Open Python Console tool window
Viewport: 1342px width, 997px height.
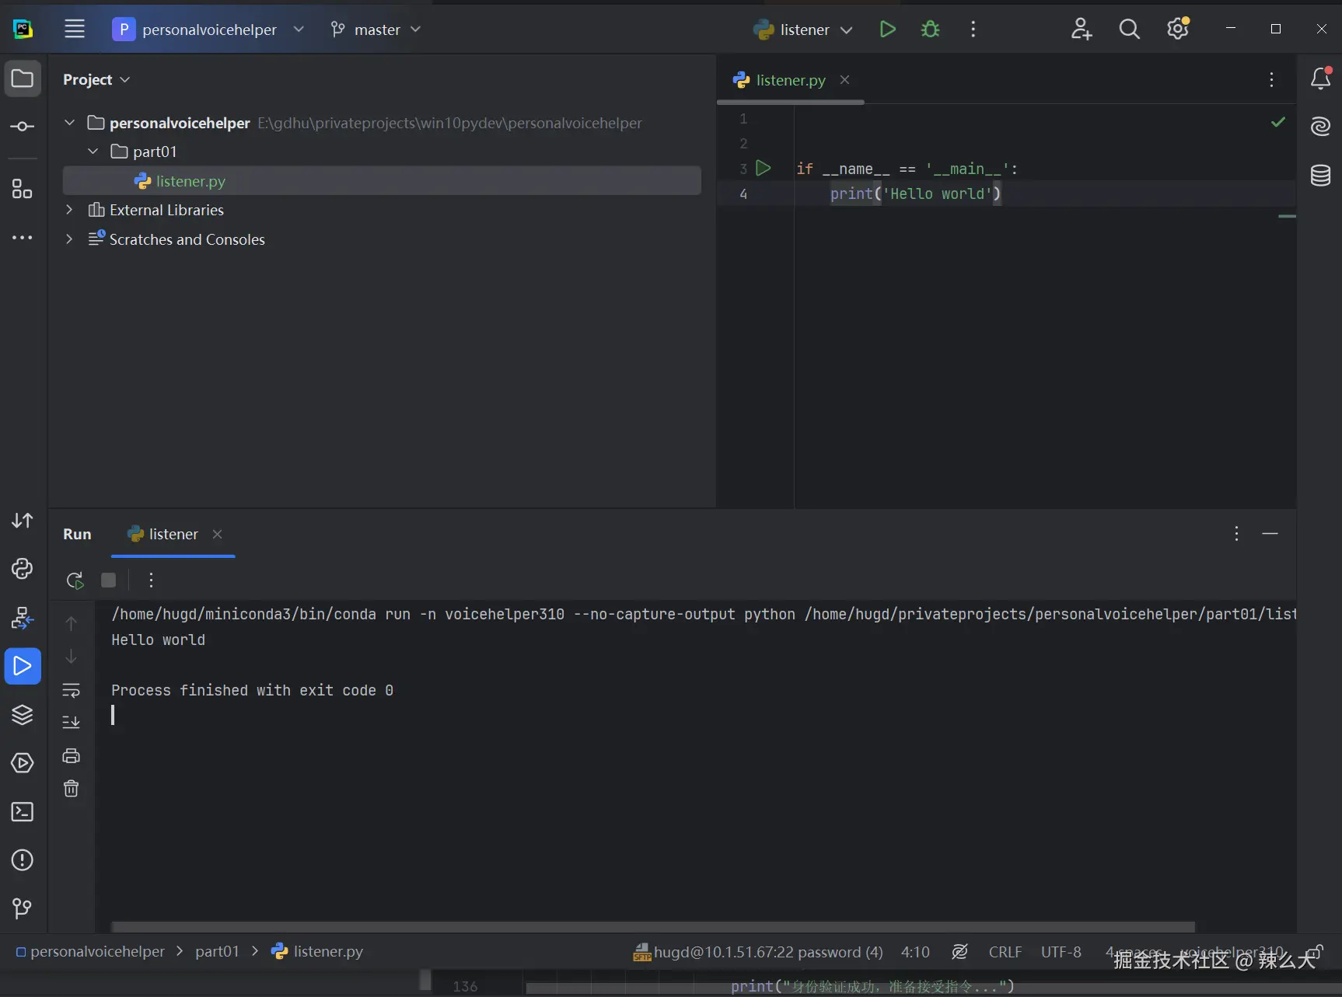click(23, 569)
